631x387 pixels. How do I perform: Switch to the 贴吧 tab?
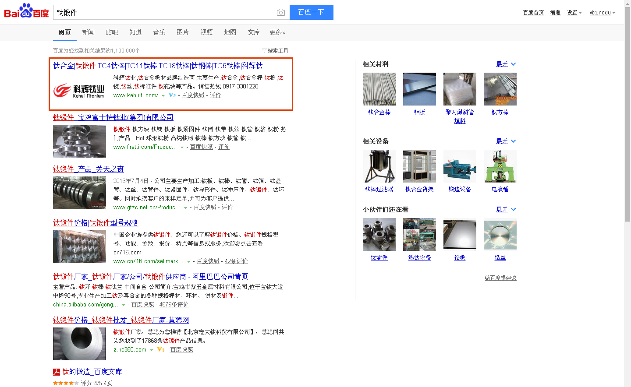[112, 32]
